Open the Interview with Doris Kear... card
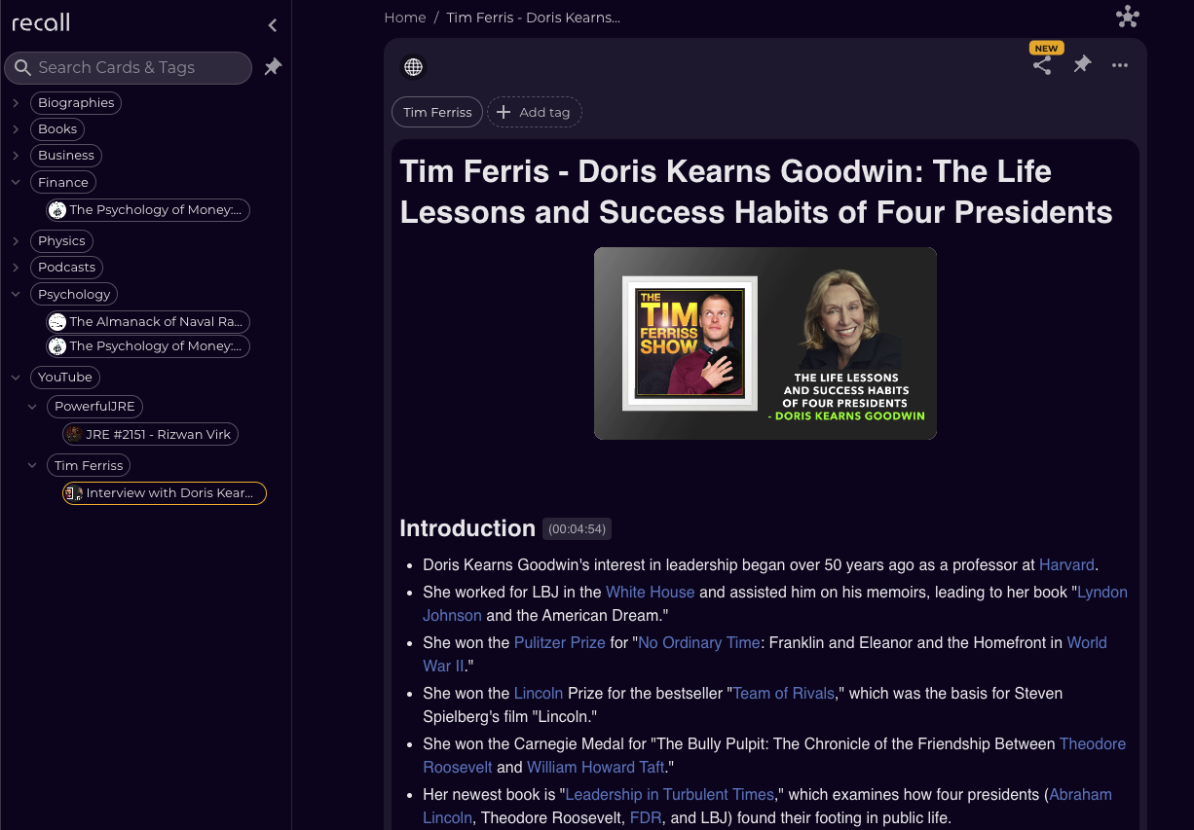The width and height of the screenshot is (1194, 830). click(x=164, y=492)
